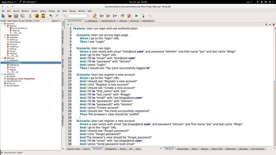Open the Breakpoints bottom tab

[111, 149]
